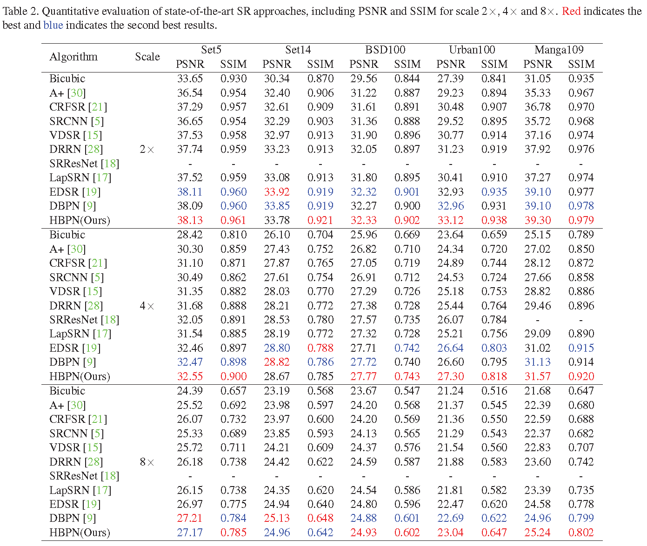The image size is (647, 546).
Task: Open citation [15] beside VDSR in the 4× block
Action: click(93, 291)
